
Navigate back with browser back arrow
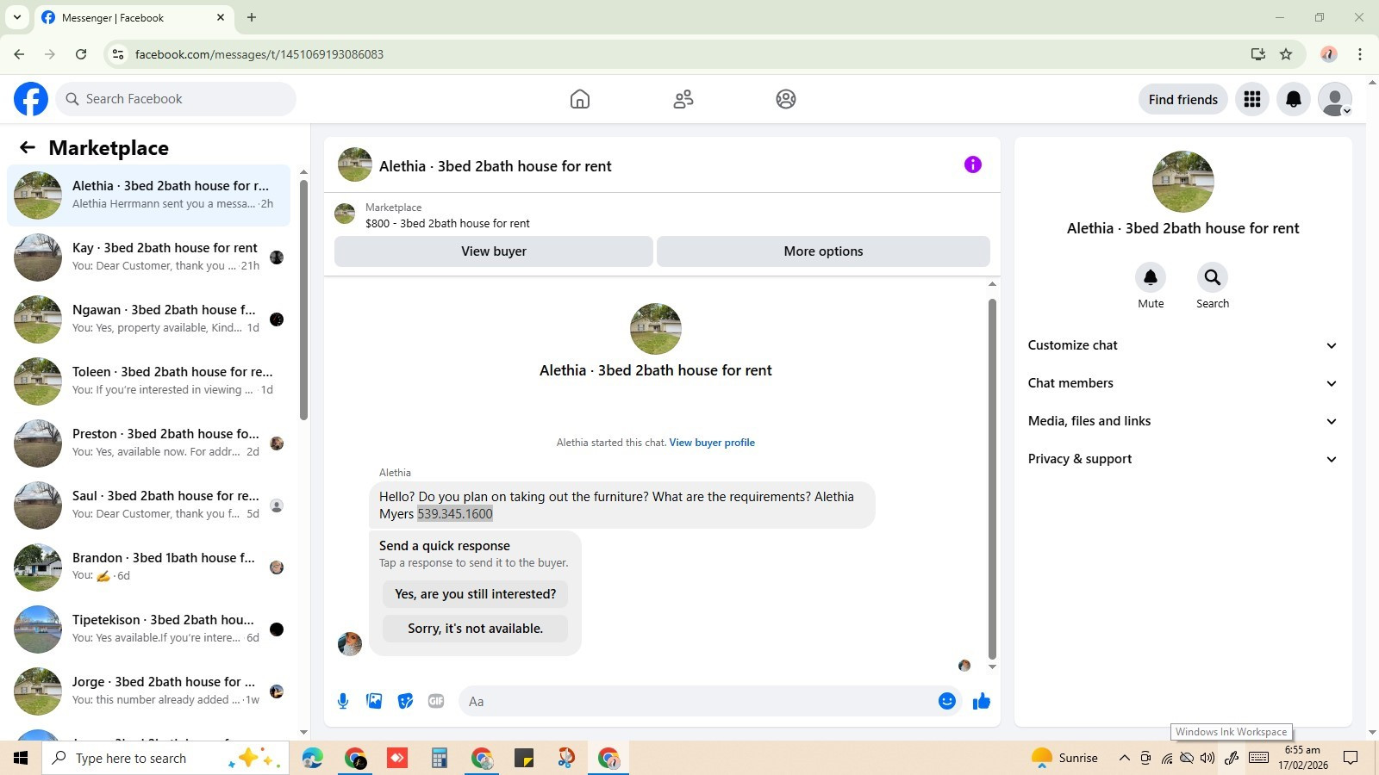pos(19,54)
